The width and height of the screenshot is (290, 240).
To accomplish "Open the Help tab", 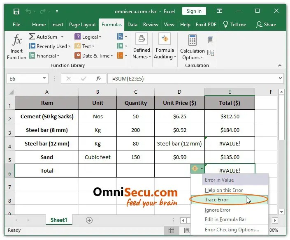I will coord(185,25).
